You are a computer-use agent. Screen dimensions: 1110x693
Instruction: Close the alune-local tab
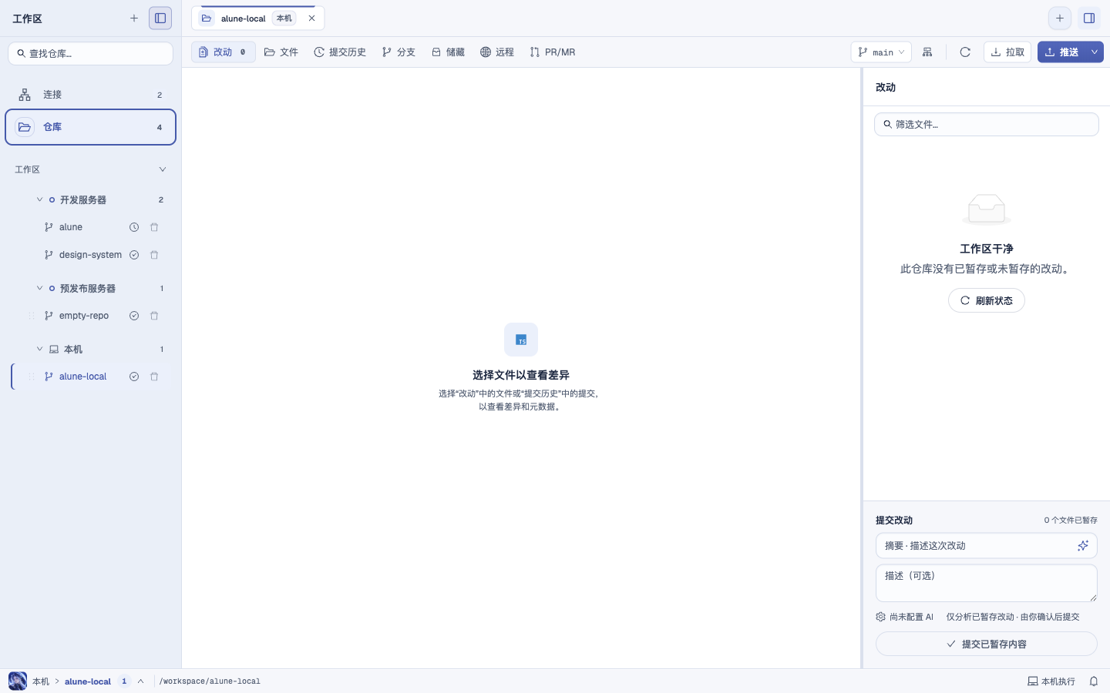[x=311, y=18]
